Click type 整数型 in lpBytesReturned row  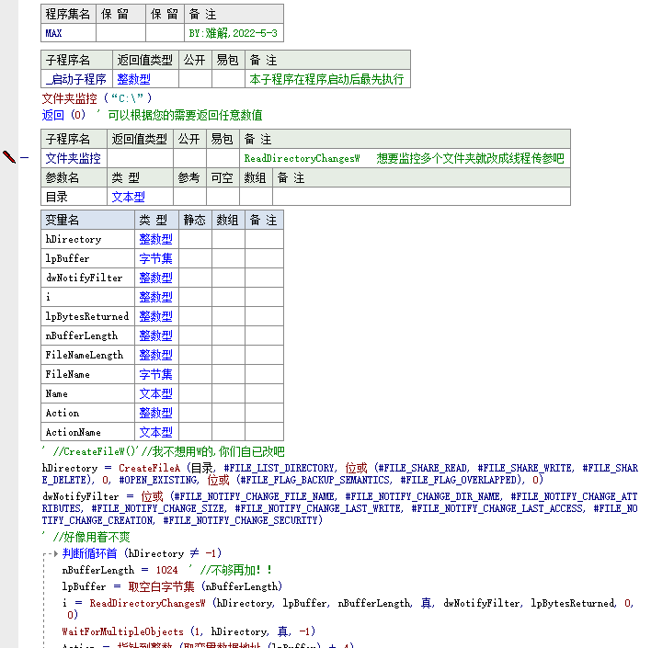[155, 316]
